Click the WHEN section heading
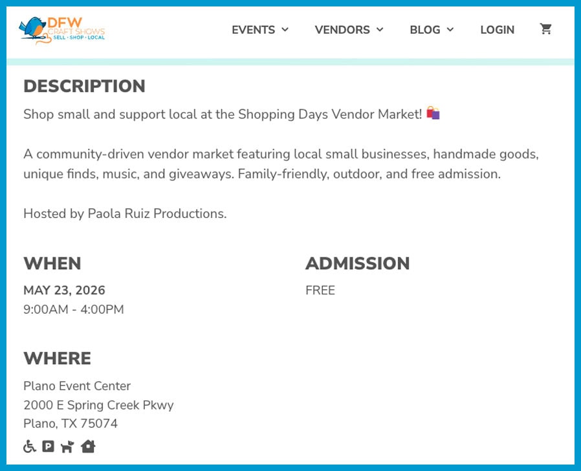This screenshot has width=581, height=471. coord(52,263)
